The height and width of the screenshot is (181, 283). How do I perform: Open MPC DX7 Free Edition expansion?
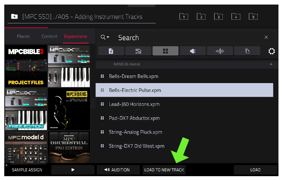26,109
